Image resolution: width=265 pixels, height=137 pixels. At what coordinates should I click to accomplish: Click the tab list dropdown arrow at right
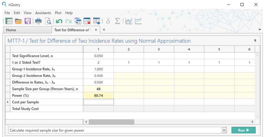(260, 30)
